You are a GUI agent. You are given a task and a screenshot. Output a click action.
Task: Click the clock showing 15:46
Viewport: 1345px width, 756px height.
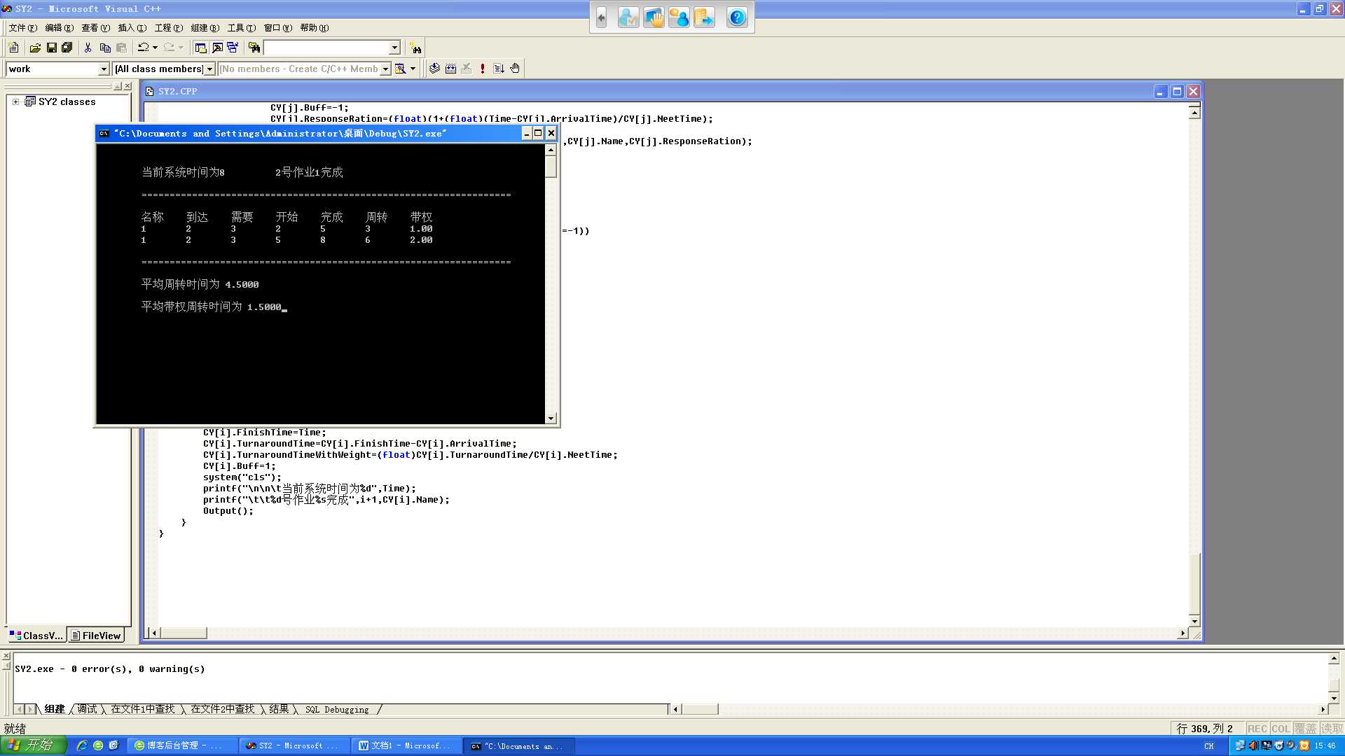(1325, 746)
